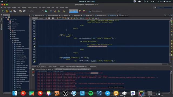Open the Debug Project dropdown arrow
The image size is (173, 97).
coord(66,11)
